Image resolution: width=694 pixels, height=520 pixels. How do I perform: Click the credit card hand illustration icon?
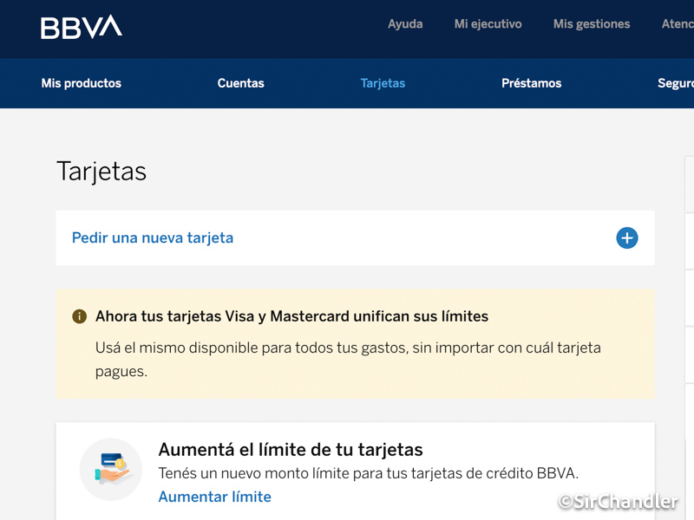[x=111, y=469]
